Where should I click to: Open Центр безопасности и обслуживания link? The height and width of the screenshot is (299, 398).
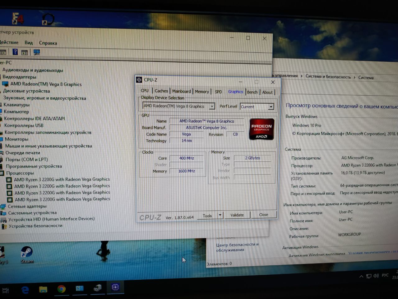238,247
